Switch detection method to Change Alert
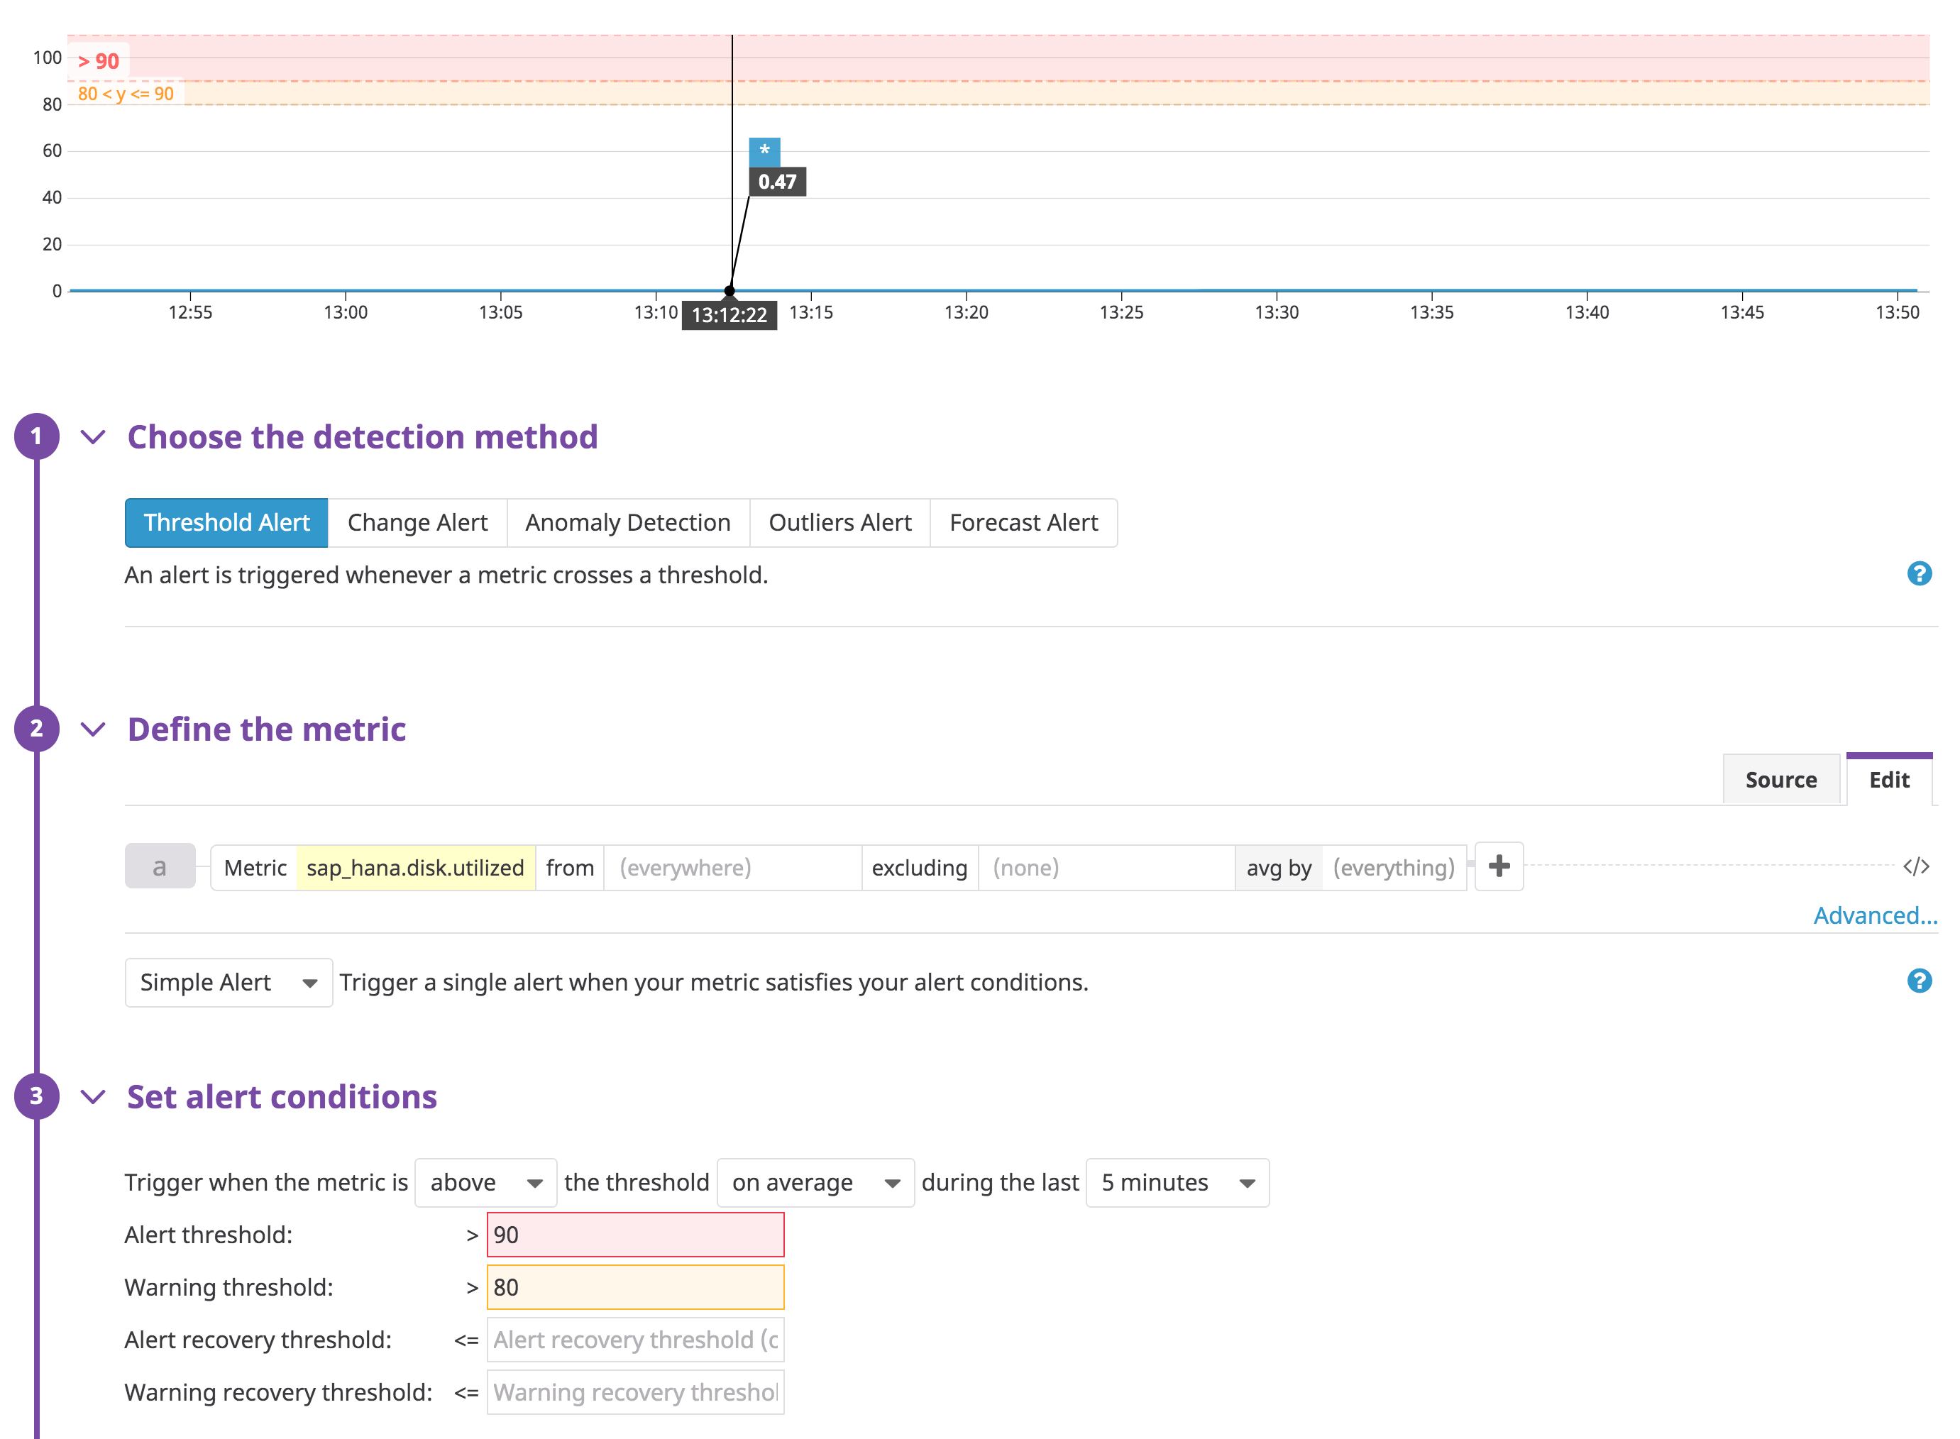The image size is (1960, 1439). pos(417,522)
